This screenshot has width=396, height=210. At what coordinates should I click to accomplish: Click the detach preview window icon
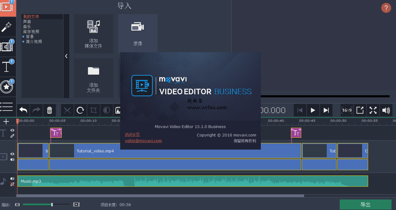point(360,110)
